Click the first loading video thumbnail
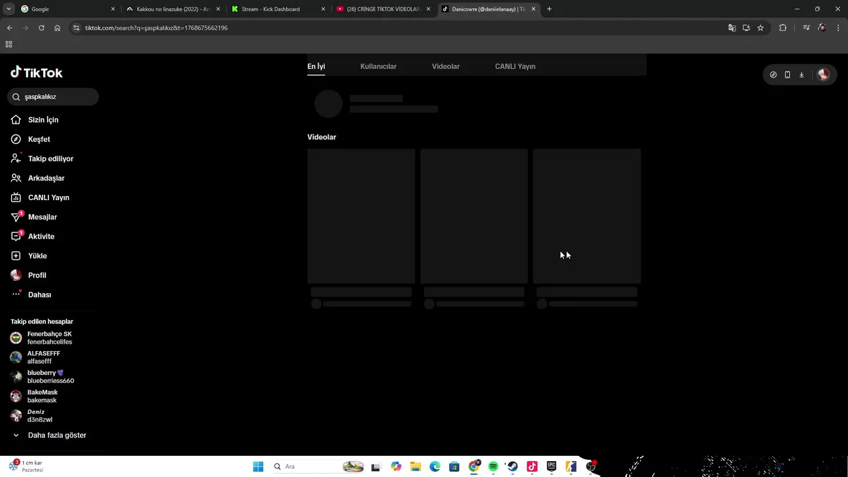 pyautogui.click(x=361, y=216)
